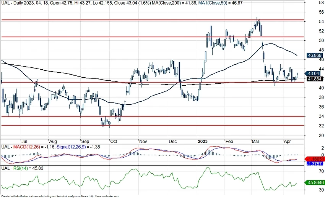Open the amibroker.com link in footer
The image size is (325, 198).
click(x=104, y=196)
